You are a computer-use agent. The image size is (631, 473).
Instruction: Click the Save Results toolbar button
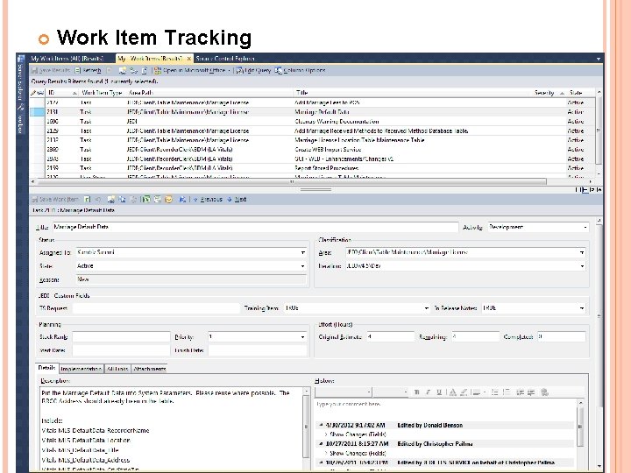51,70
